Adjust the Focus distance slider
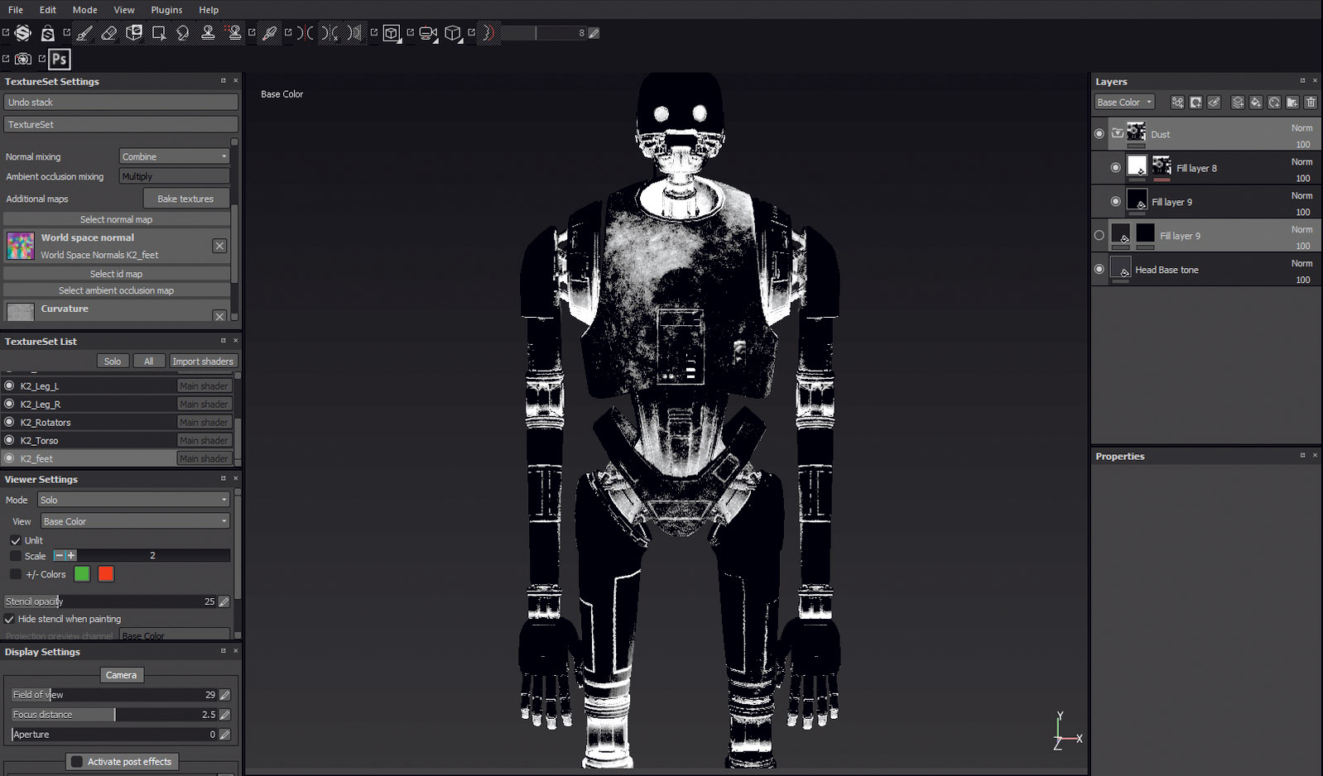1323x776 pixels. pyautogui.click(x=114, y=715)
